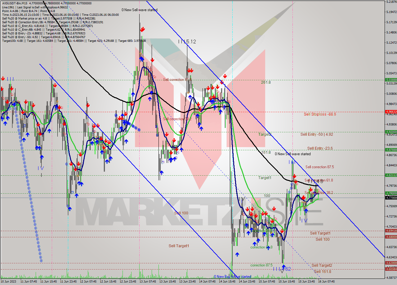
Task: Click the red 4.96632 stoploss price tag
Action: (x=391, y=112)
